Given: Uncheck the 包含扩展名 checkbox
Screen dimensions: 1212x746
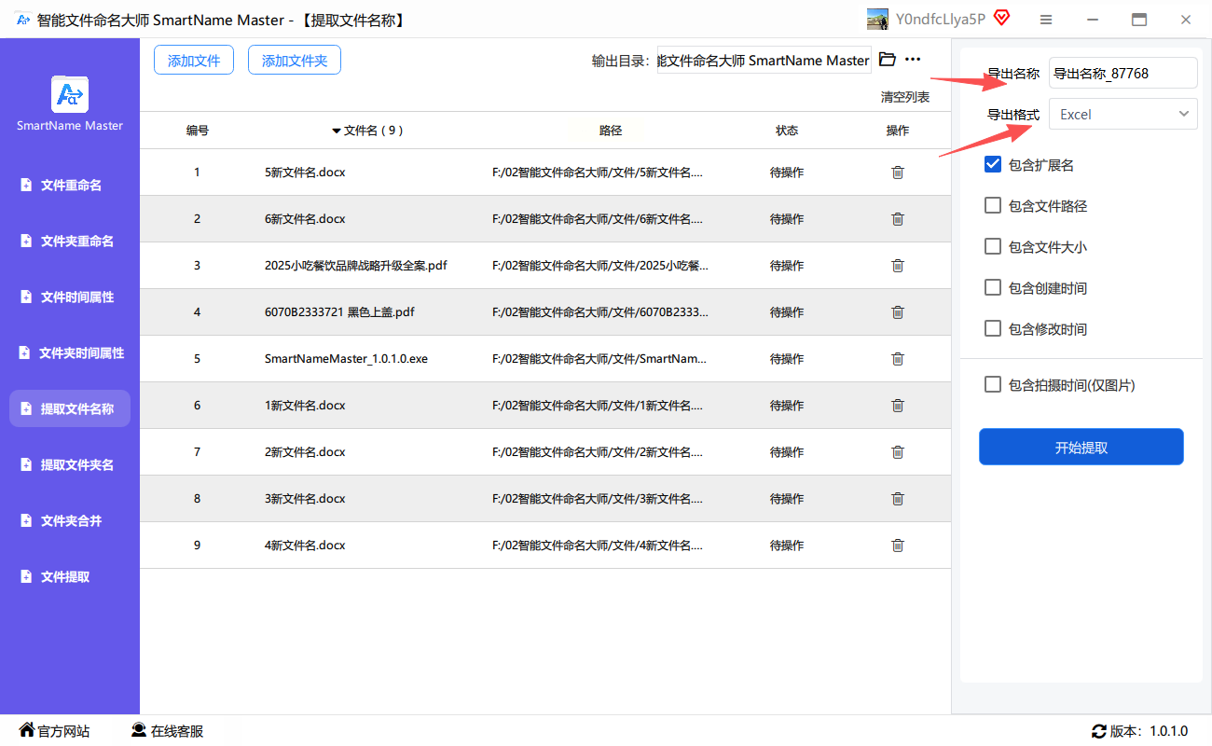Looking at the screenshot, I should [x=993, y=165].
